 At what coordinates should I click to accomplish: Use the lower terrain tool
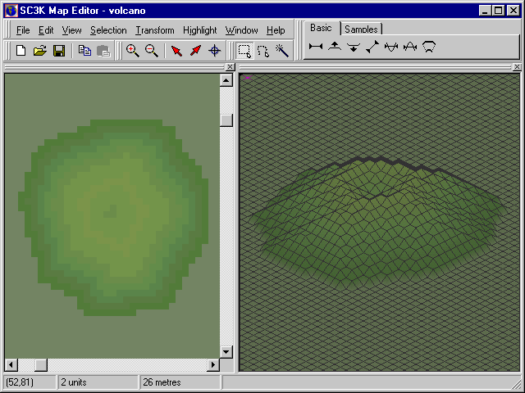click(x=354, y=47)
